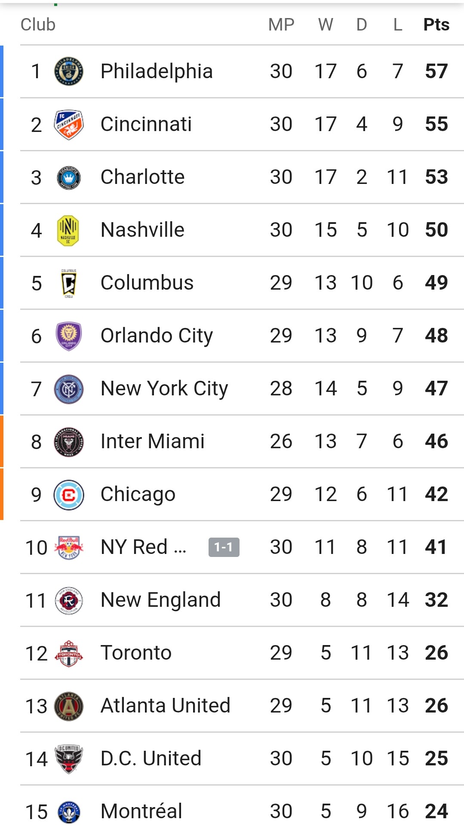
Task: Click Philadelphia's 57 points value
Action: click(436, 71)
